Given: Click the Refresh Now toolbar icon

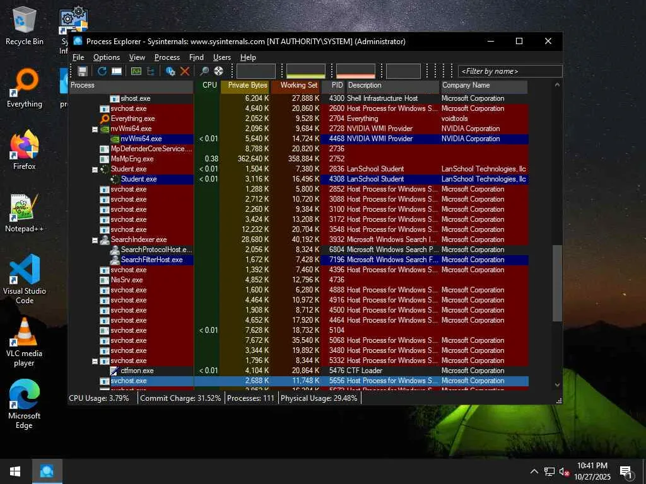Looking at the screenshot, I should (x=102, y=71).
